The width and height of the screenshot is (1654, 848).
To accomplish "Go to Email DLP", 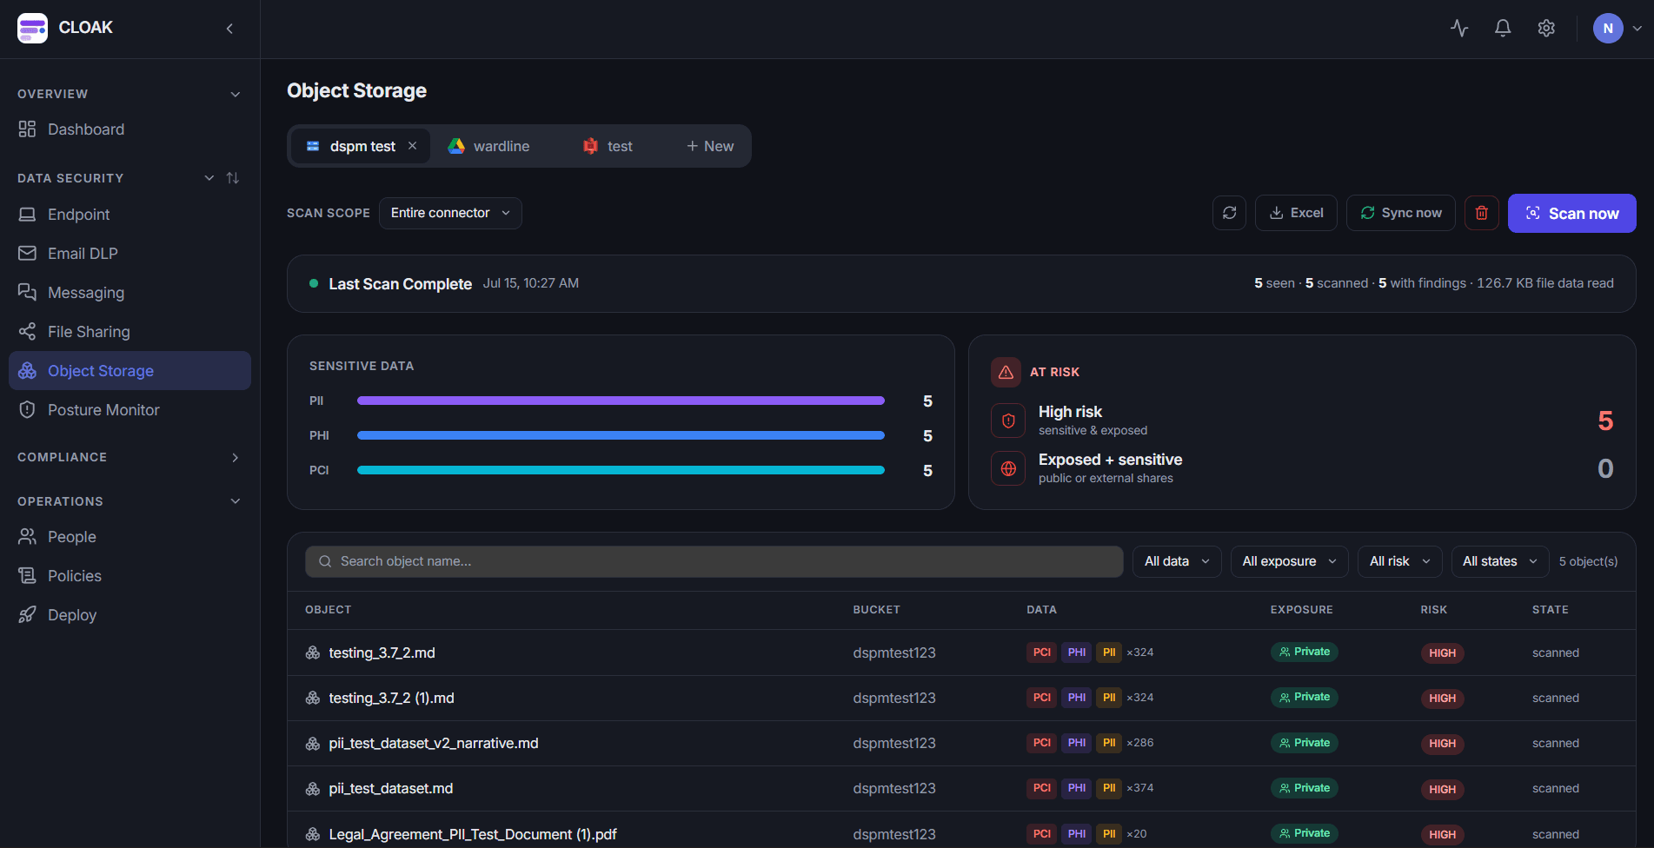I will [x=130, y=254].
